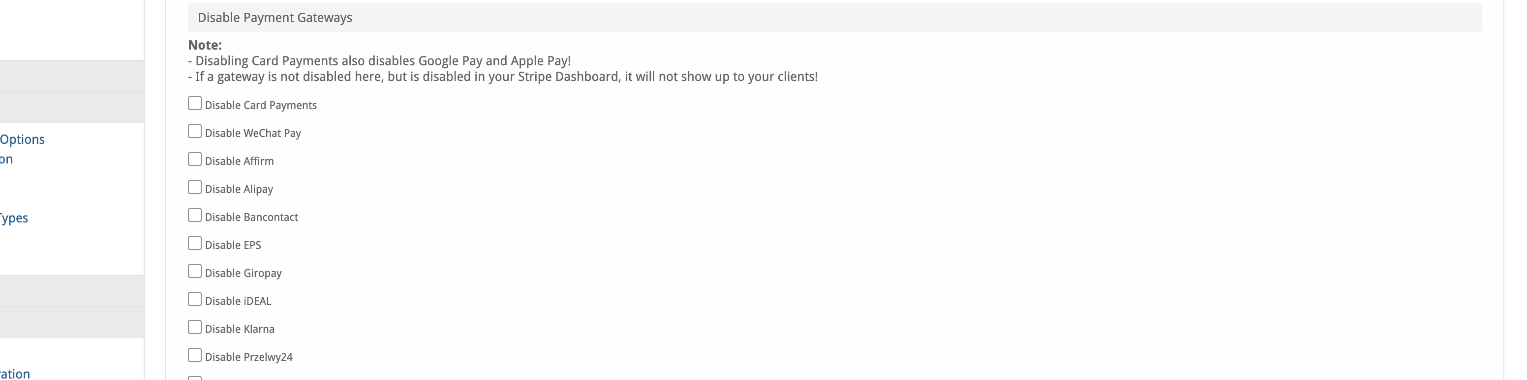1527x380 pixels.
Task: Click the Disable Giropay label text
Action: coord(243,273)
